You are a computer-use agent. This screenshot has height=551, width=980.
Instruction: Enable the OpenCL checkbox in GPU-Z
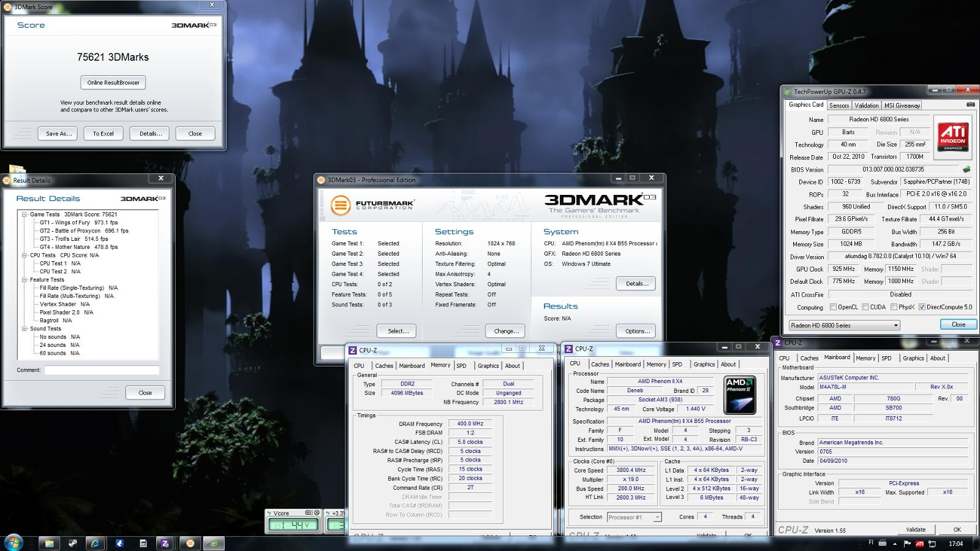click(x=833, y=307)
